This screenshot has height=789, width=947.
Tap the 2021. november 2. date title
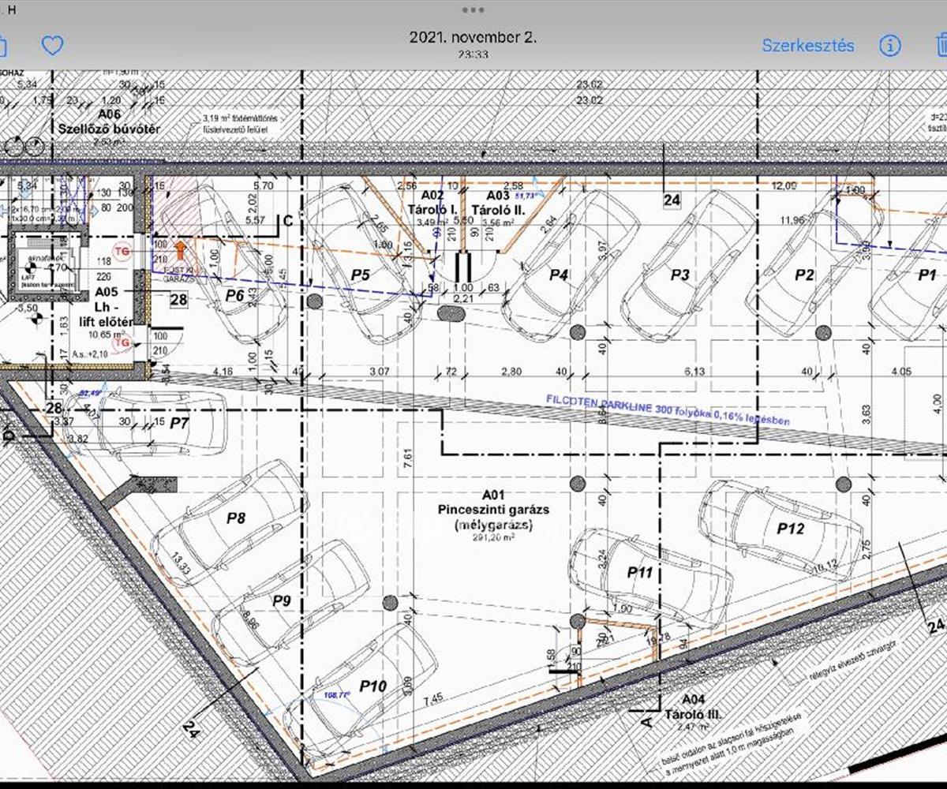point(473,37)
